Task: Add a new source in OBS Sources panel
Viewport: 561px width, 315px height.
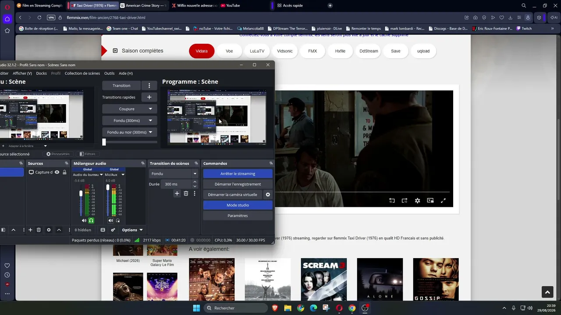Action: pyautogui.click(x=30, y=230)
